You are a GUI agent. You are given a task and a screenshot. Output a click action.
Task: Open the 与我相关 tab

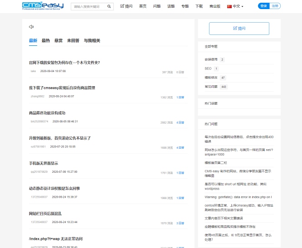pos(92,41)
